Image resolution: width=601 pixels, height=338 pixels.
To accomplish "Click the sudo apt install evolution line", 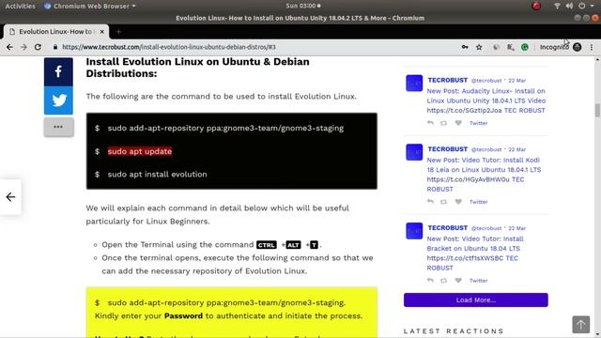I will (157, 175).
